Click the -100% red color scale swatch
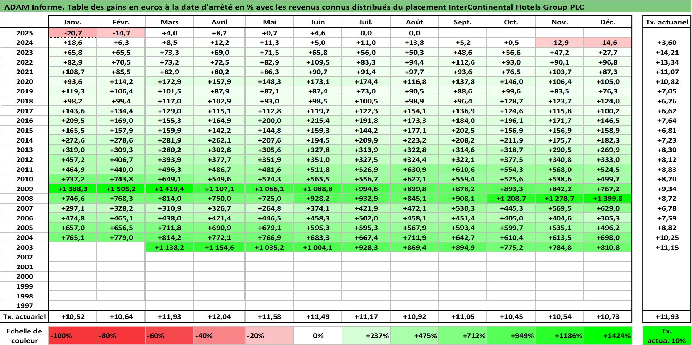The height and width of the screenshot is (345, 692). click(x=72, y=336)
